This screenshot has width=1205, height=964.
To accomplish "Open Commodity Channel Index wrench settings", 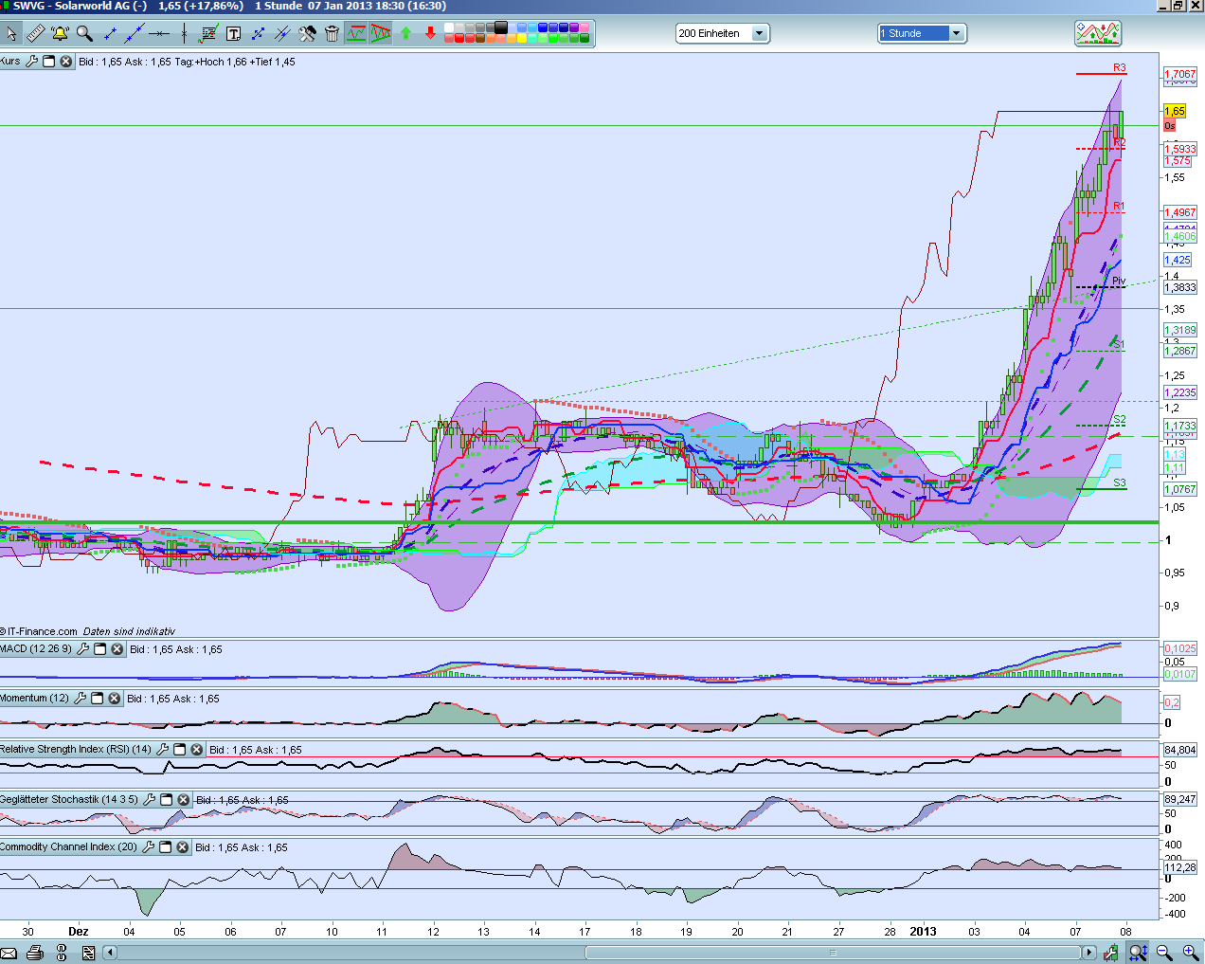I will click(x=149, y=847).
